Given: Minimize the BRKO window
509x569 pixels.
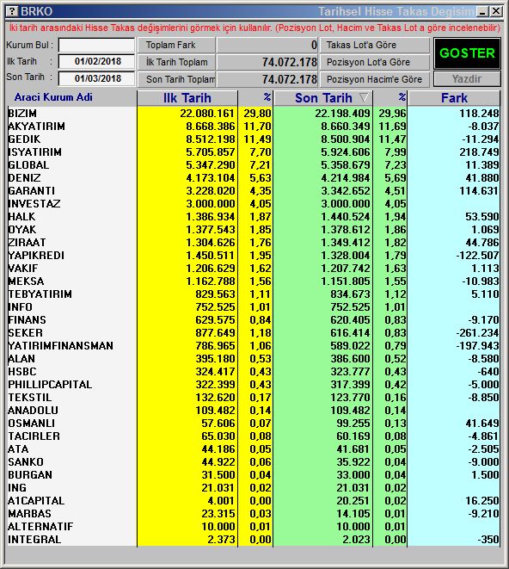Looking at the screenshot, I should 482,11.
